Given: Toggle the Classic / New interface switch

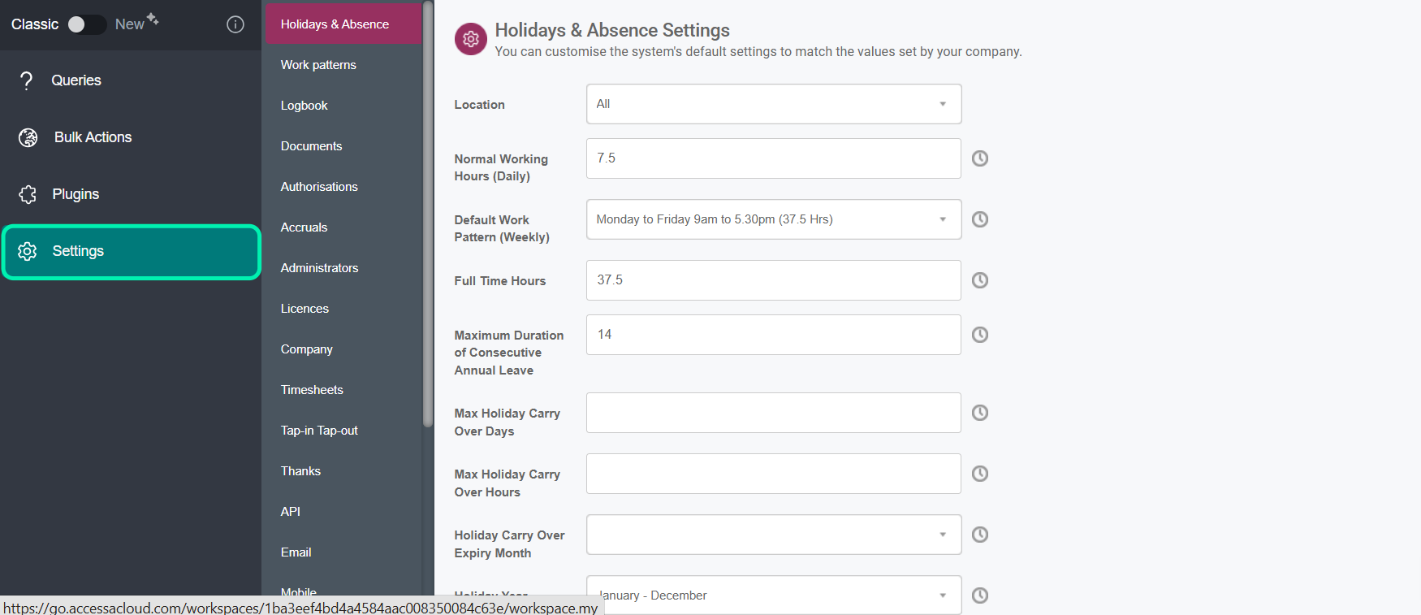Looking at the screenshot, I should (x=86, y=24).
